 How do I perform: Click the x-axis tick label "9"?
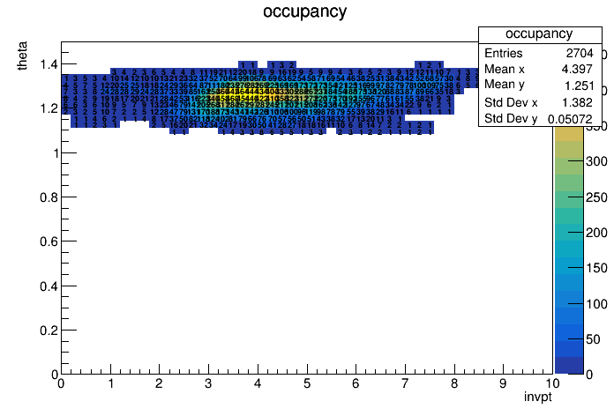pos(503,383)
